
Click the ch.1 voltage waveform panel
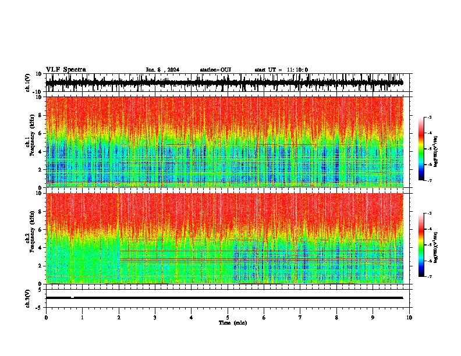(x=227, y=83)
